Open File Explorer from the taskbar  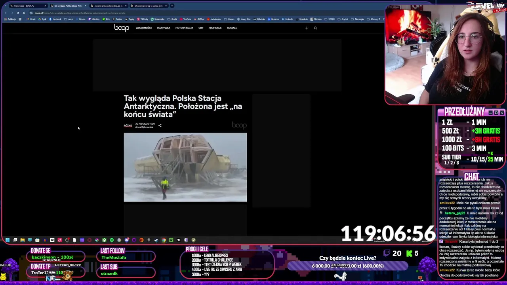click(x=23, y=240)
